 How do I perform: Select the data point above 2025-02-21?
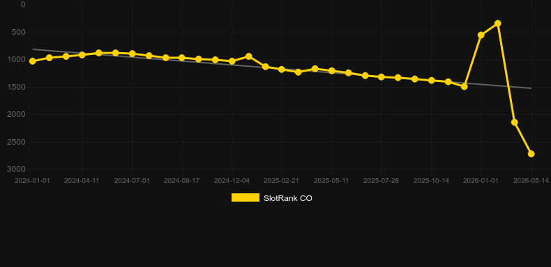[282, 70]
